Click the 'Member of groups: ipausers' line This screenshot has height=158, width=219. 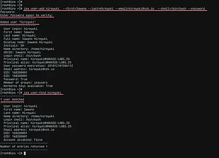click(25, 82)
